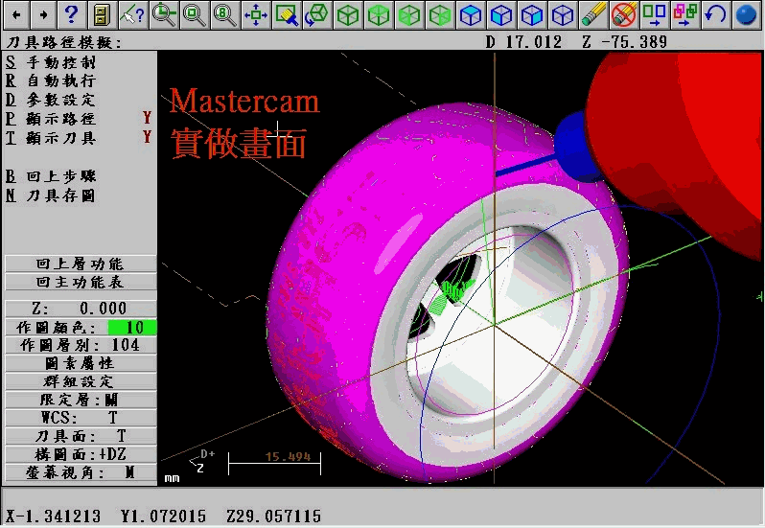Click the magenta-green squares with arrow icon
The image size is (765, 528).
click(x=685, y=14)
